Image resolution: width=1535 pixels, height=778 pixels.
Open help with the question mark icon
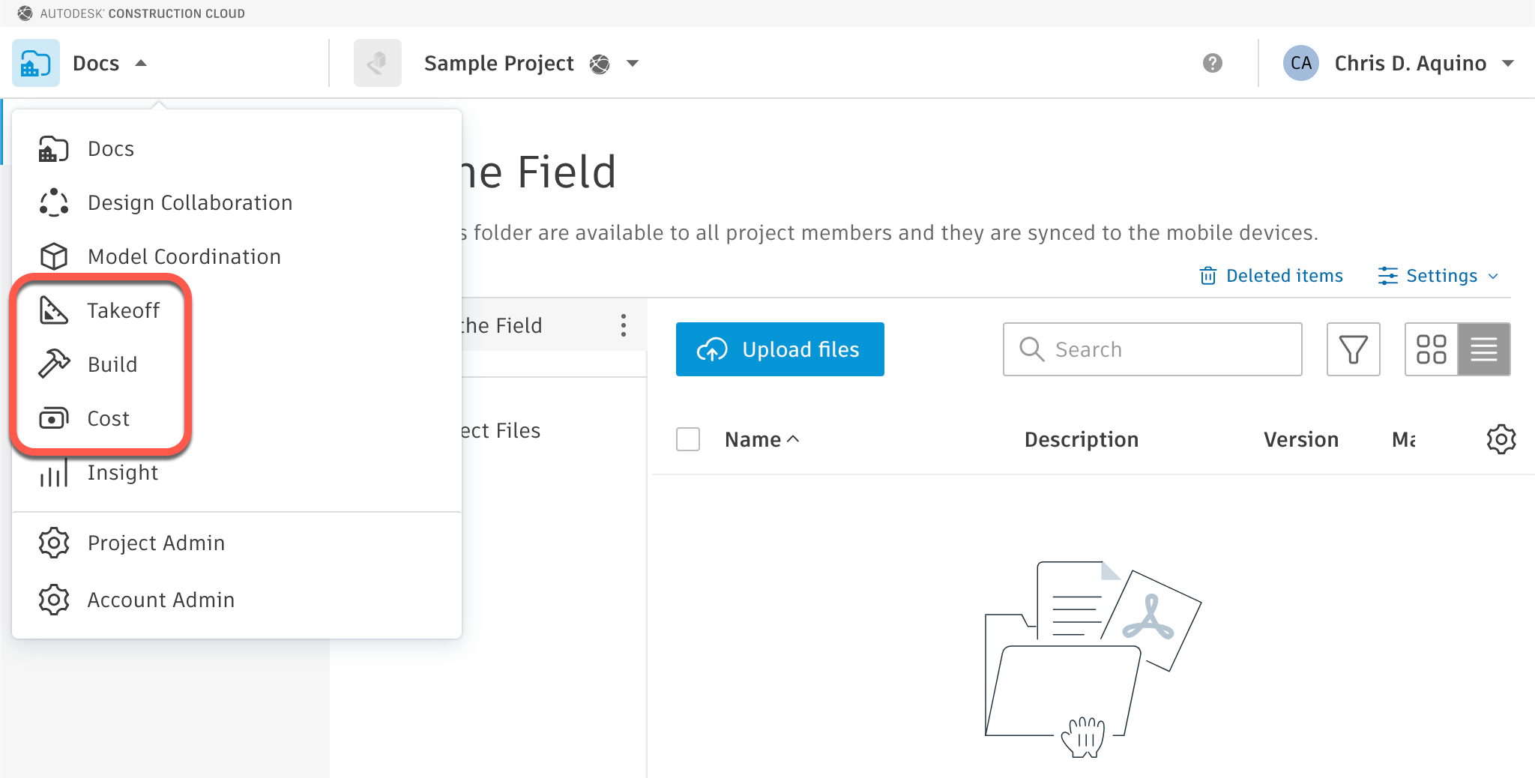(1212, 63)
